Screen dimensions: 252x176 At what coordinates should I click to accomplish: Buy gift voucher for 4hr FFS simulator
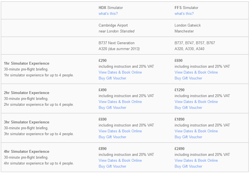pyautogui.click(x=188, y=166)
